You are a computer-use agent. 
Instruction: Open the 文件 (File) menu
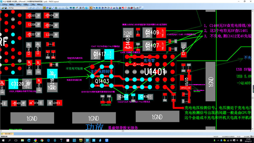tap(5, 5)
